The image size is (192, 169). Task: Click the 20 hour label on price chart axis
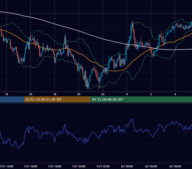(79, 94)
